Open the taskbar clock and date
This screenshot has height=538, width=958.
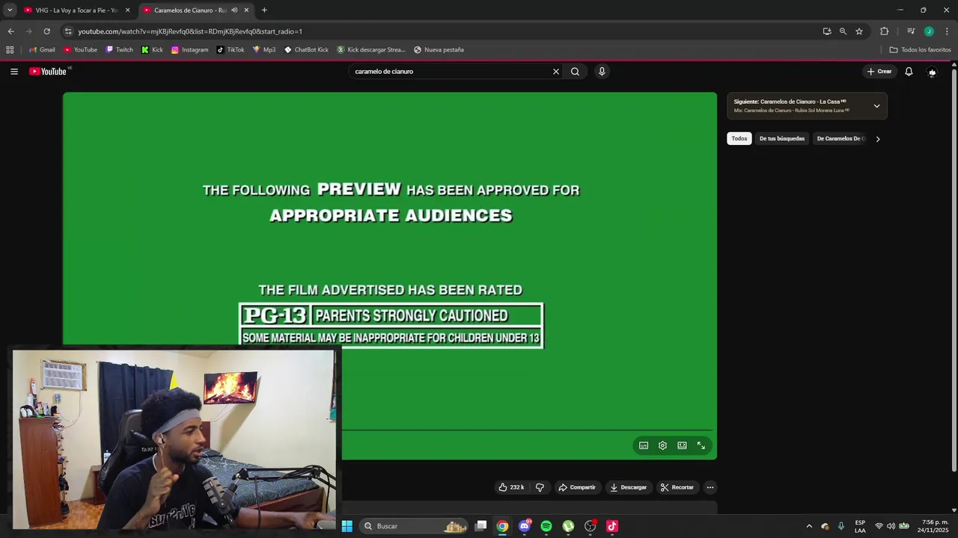(x=935, y=526)
